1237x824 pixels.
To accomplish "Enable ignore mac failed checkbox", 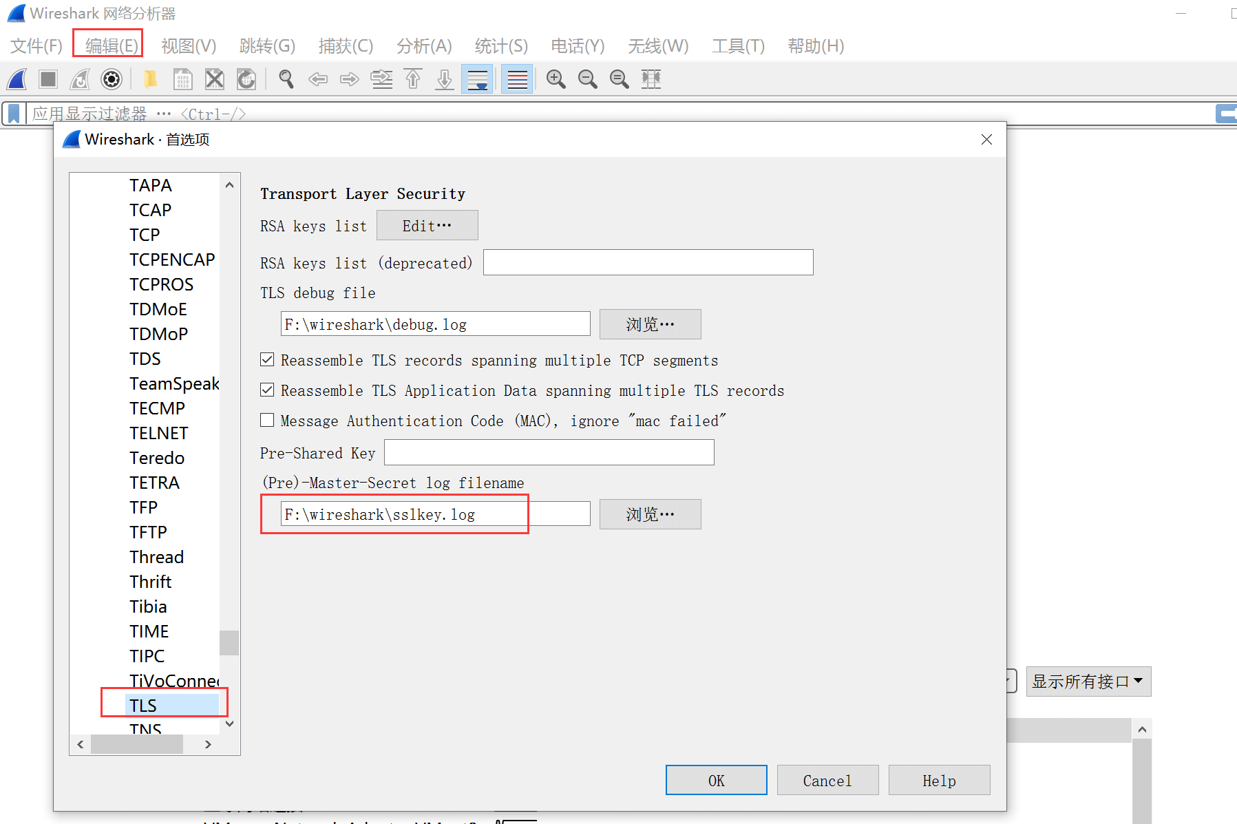I will 267,420.
